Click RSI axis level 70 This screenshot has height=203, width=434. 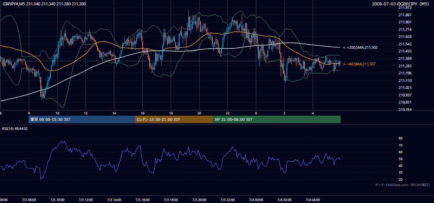point(400,145)
